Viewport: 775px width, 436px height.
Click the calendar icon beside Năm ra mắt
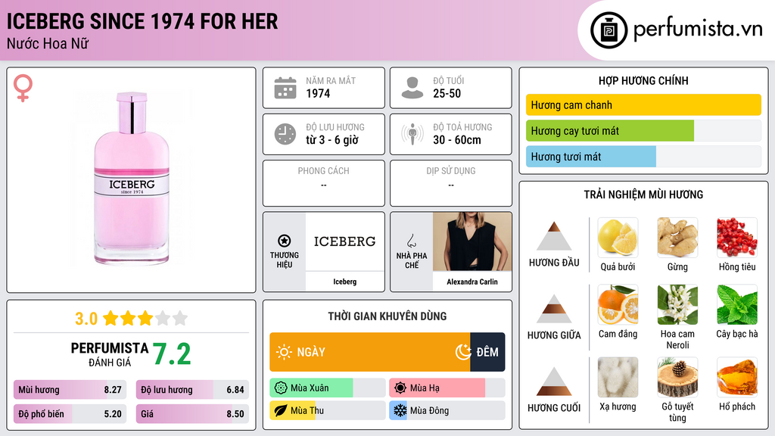click(x=285, y=88)
